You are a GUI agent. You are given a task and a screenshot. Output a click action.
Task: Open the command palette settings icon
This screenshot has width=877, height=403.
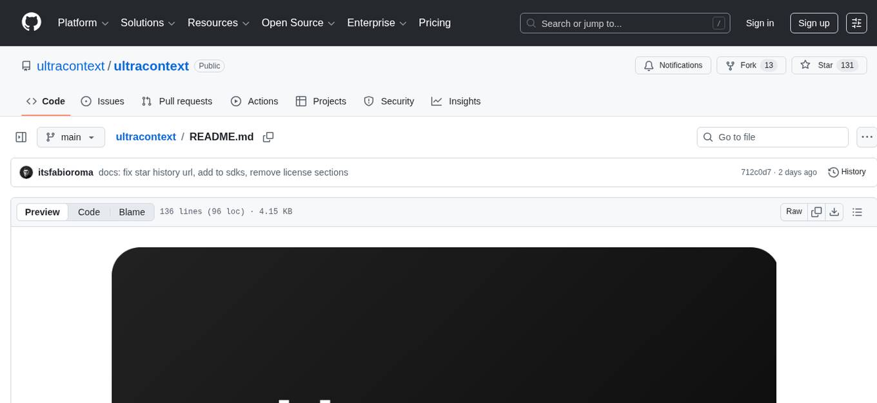point(856,23)
